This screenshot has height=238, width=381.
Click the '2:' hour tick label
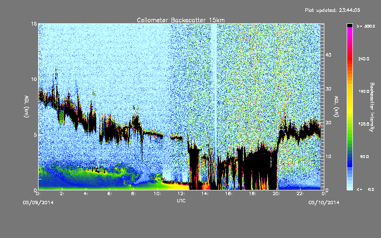coord(62,194)
